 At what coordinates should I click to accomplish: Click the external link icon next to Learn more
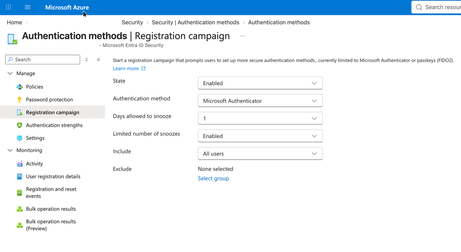point(144,68)
